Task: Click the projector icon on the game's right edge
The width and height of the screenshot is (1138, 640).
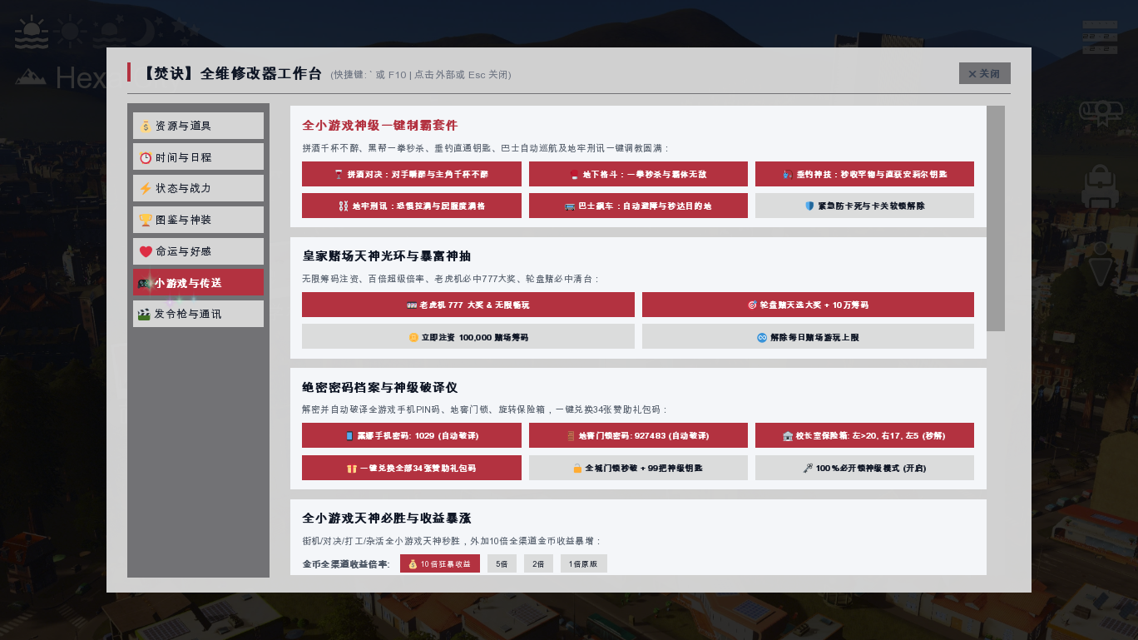Action: click(1100, 112)
